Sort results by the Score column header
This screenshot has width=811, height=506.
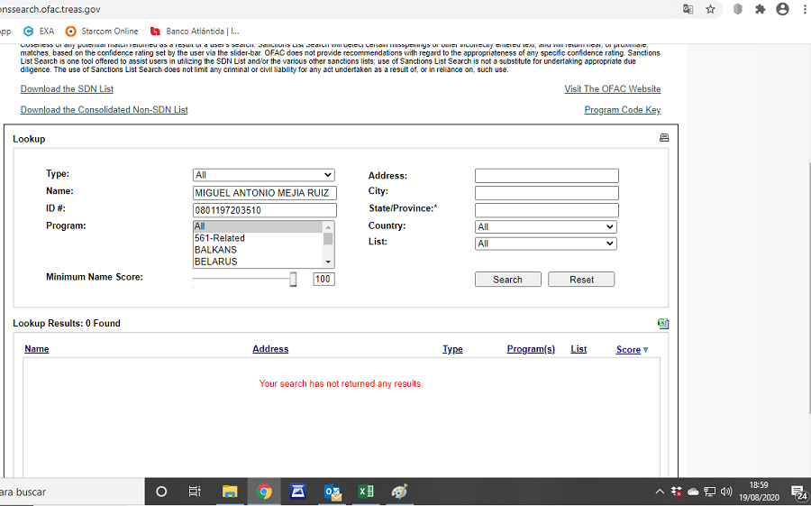pos(628,350)
